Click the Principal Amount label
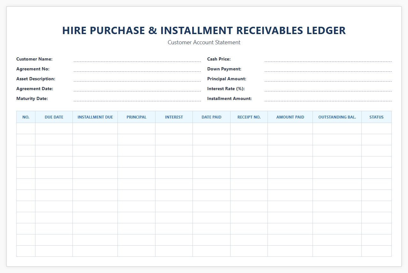The height and width of the screenshot is (273, 408). point(227,79)
